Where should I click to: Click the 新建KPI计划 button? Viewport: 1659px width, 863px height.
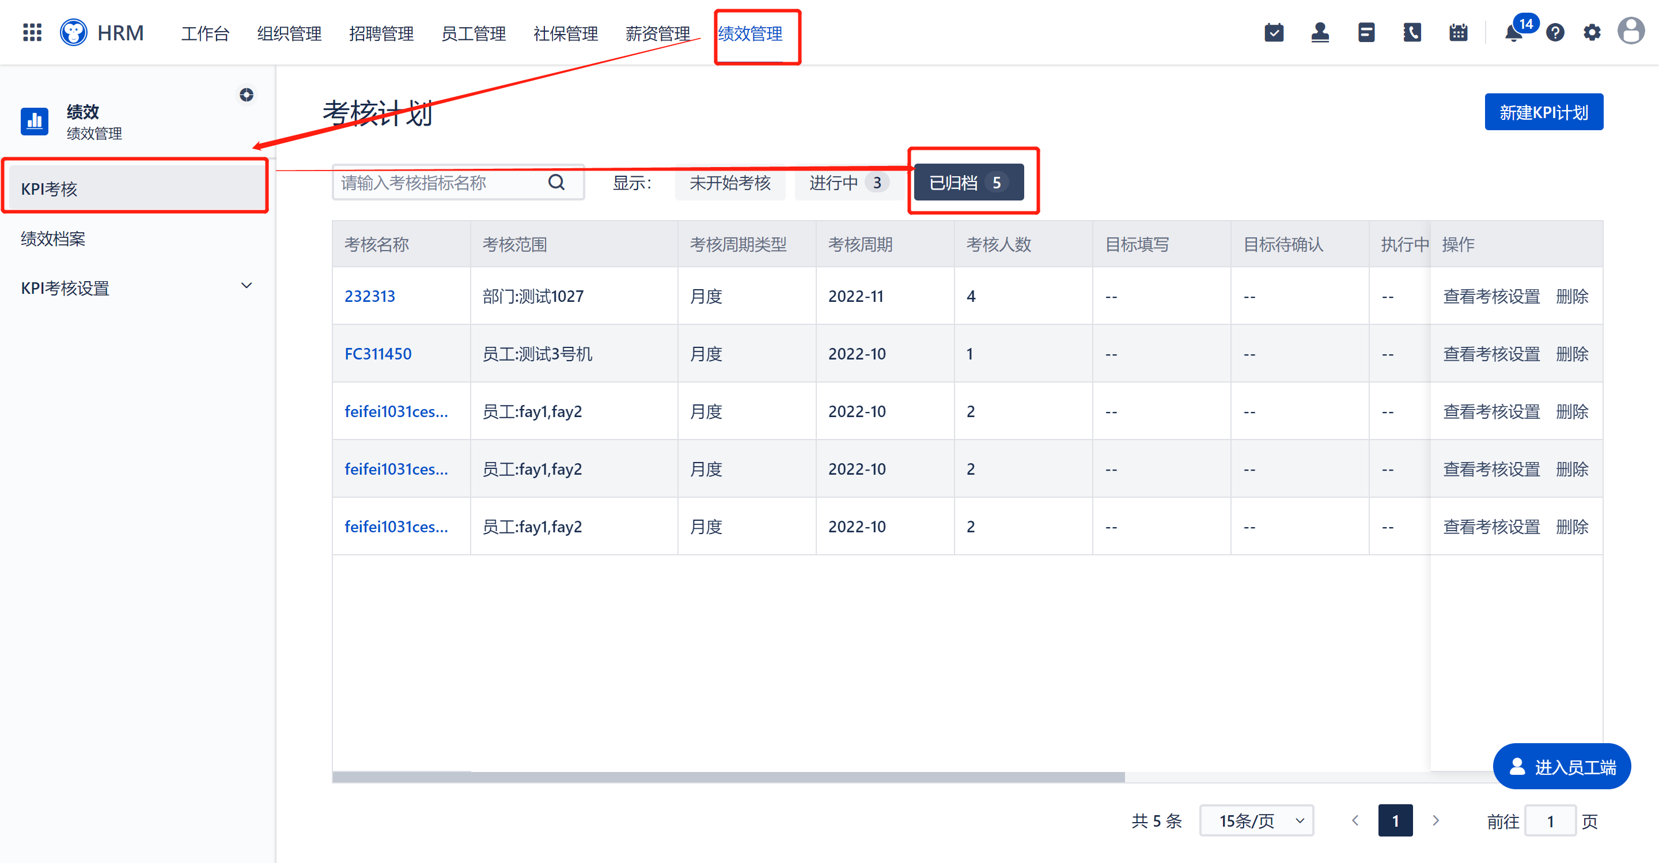tap(1543, 112)
